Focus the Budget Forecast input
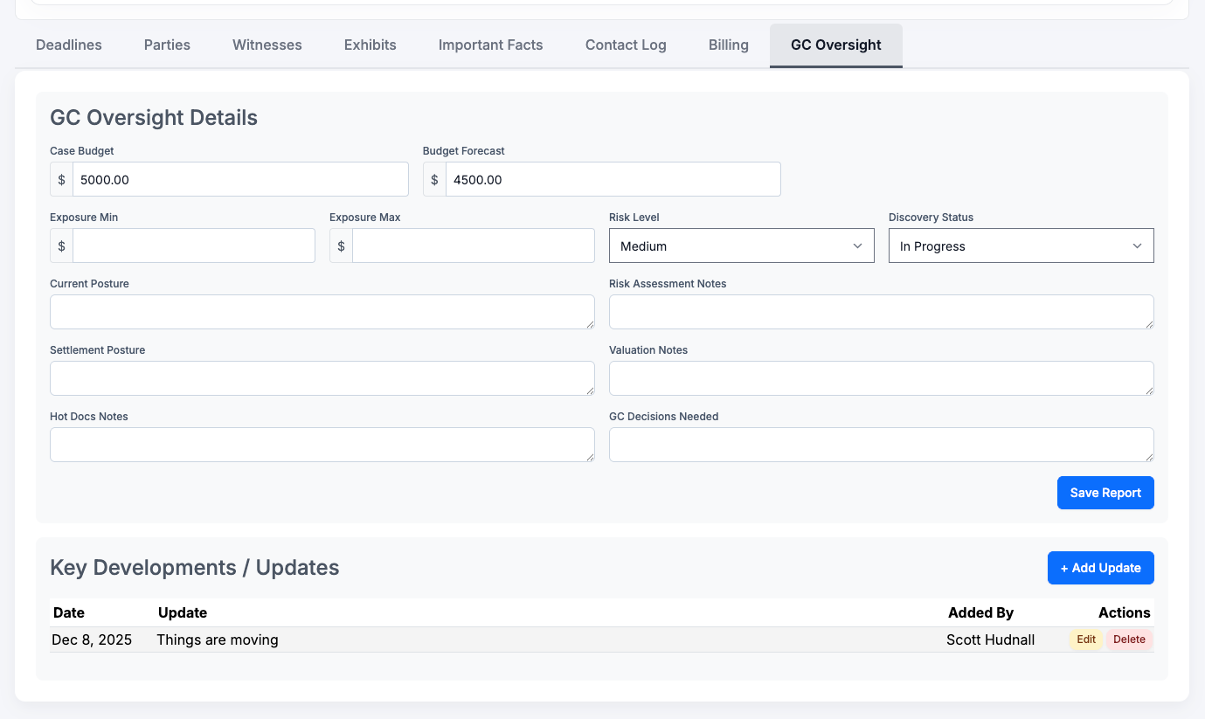 point(613,179)
